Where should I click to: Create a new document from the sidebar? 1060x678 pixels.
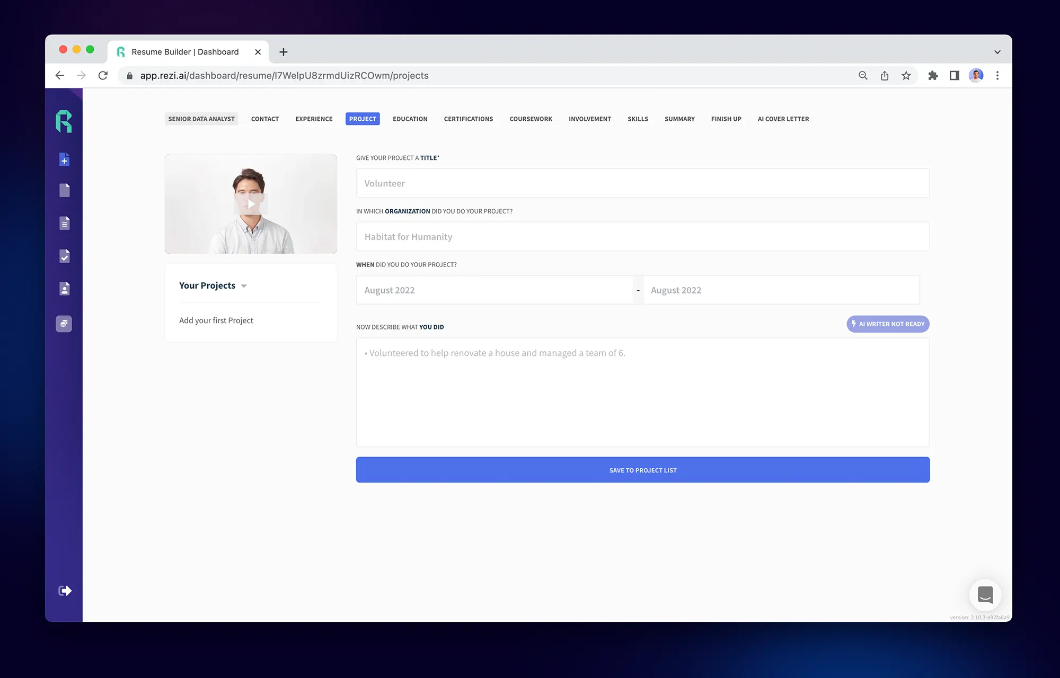[64, 159]
